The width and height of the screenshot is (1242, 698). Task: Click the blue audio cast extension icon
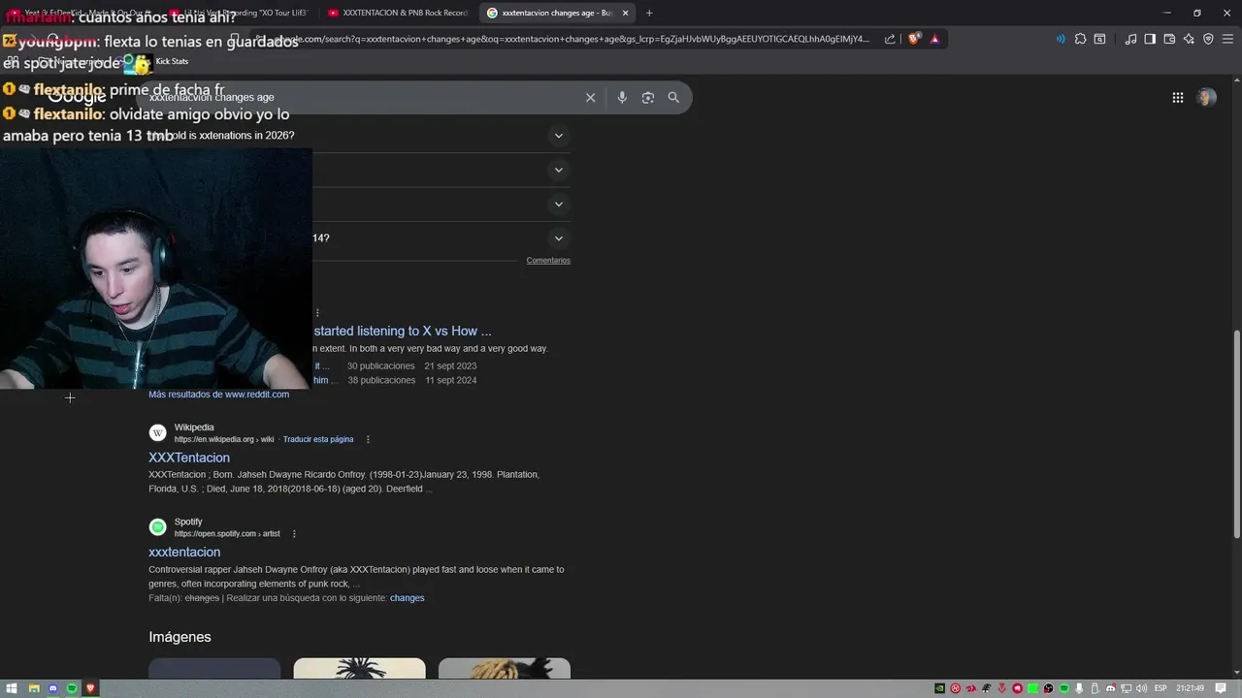pos(1061,39)
